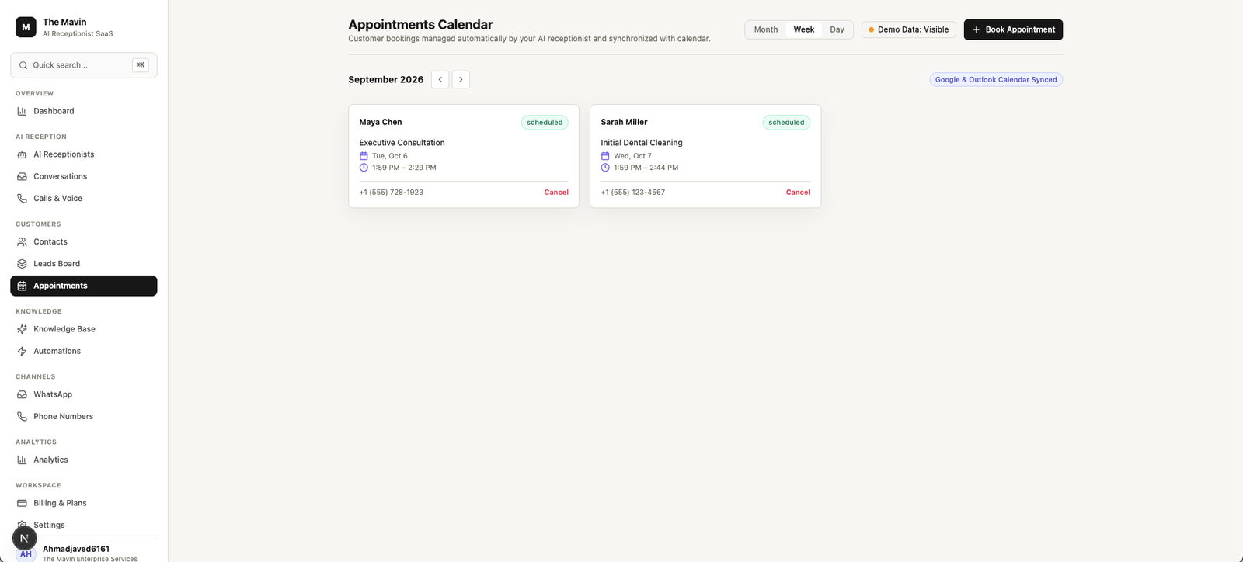Click the September 2026 heading
Screen dimensions: 1243x562
[x=386, y=79]
